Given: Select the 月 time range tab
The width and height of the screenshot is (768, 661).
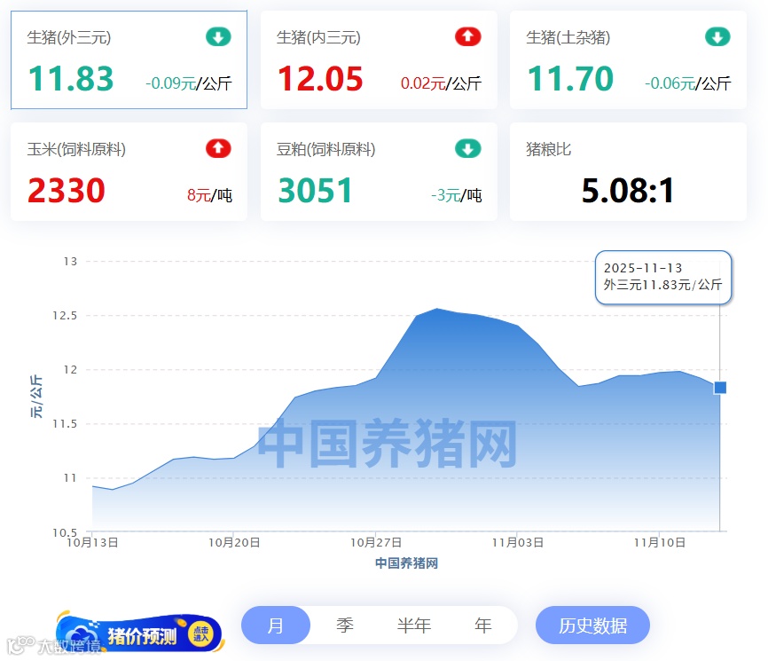Looking at the screenshot, I should 275,626.
